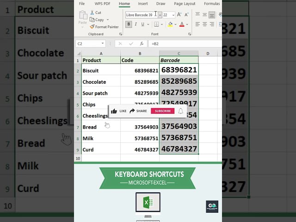Select row 10 header

[x=78, y=158]
